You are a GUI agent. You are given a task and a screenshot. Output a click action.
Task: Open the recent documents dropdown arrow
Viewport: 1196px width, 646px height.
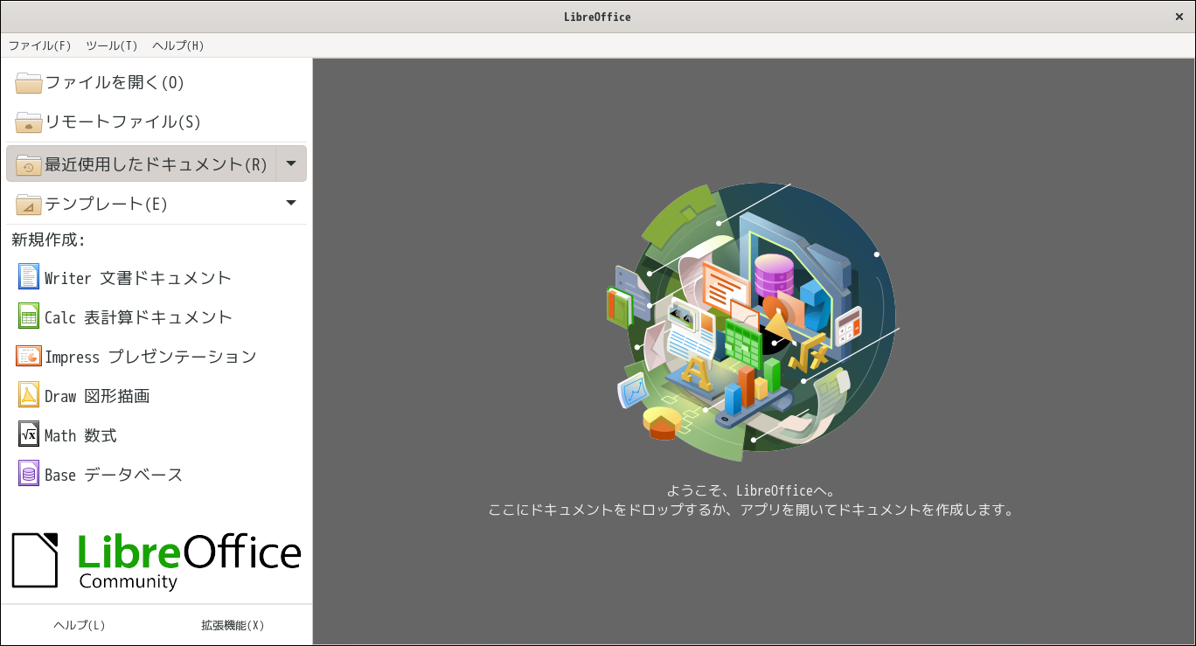click(x=291, y=163)
